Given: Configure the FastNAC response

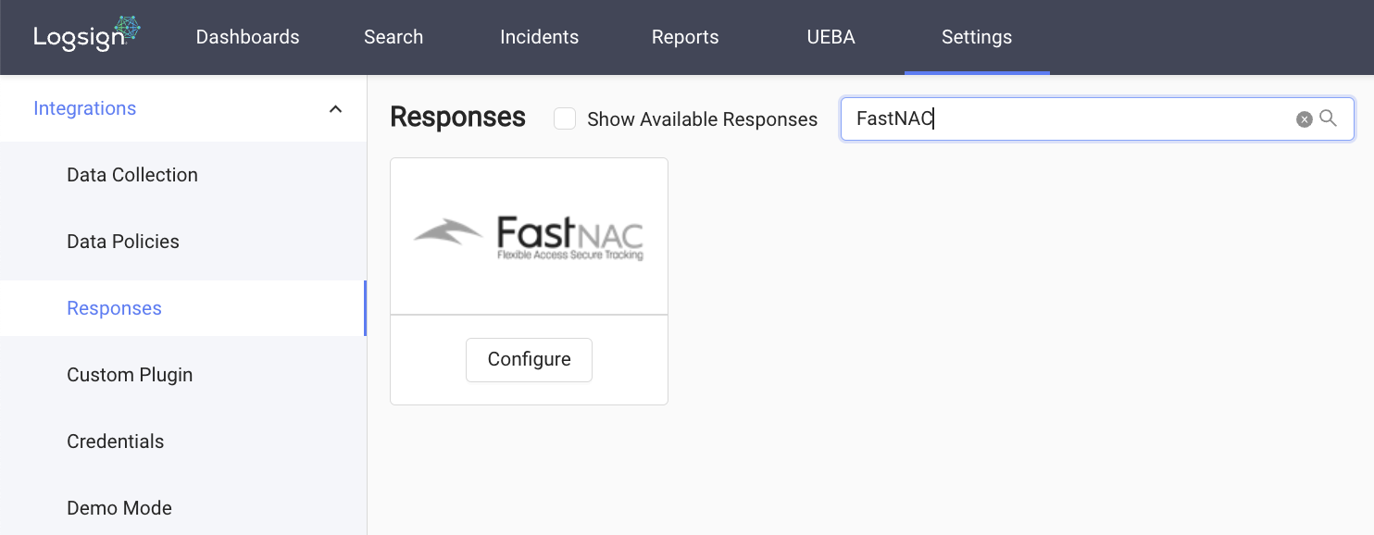Looking at the screenshot, I should (x=529, y=359).
